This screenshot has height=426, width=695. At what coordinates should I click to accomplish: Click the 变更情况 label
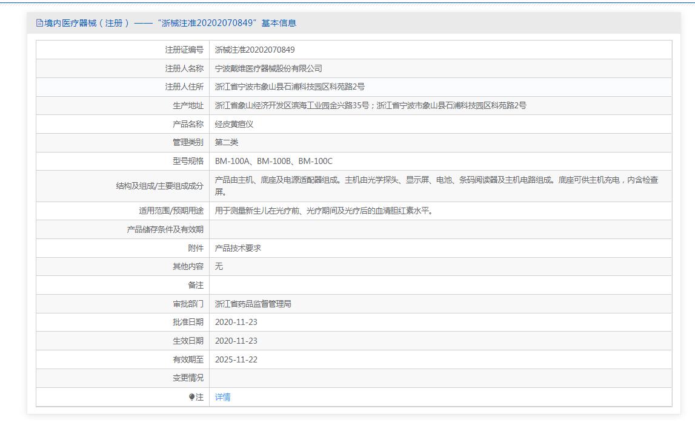(x=188, y=378)
